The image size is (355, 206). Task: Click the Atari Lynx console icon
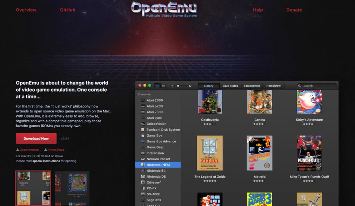click(143, 118)
